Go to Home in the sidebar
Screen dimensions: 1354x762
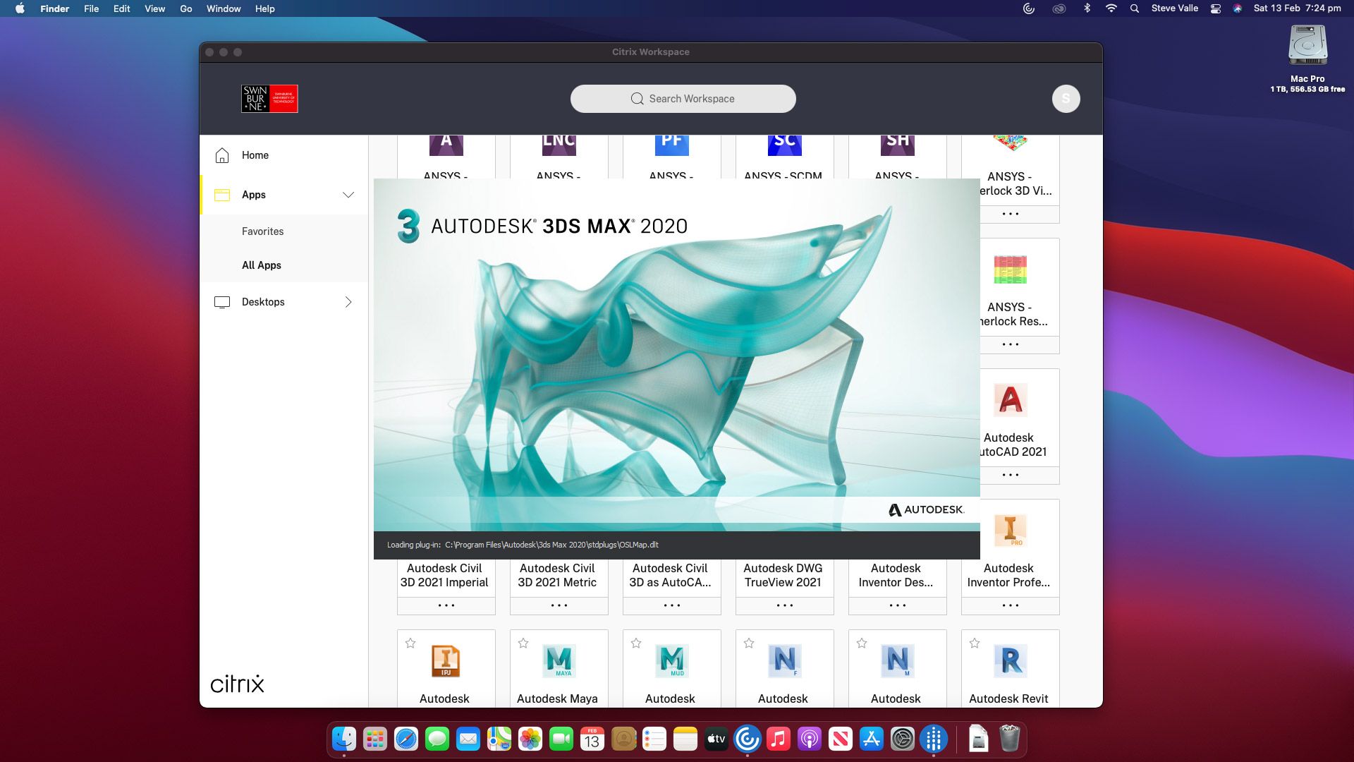tap(255, 155)
